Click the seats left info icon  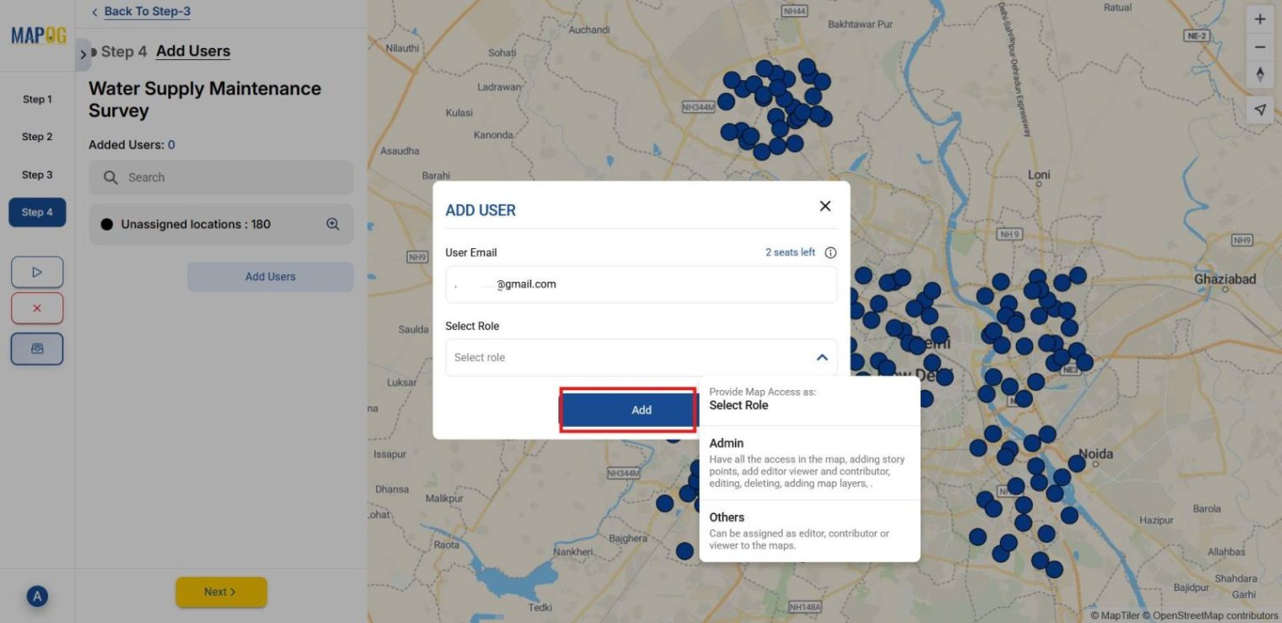(830, 252)
